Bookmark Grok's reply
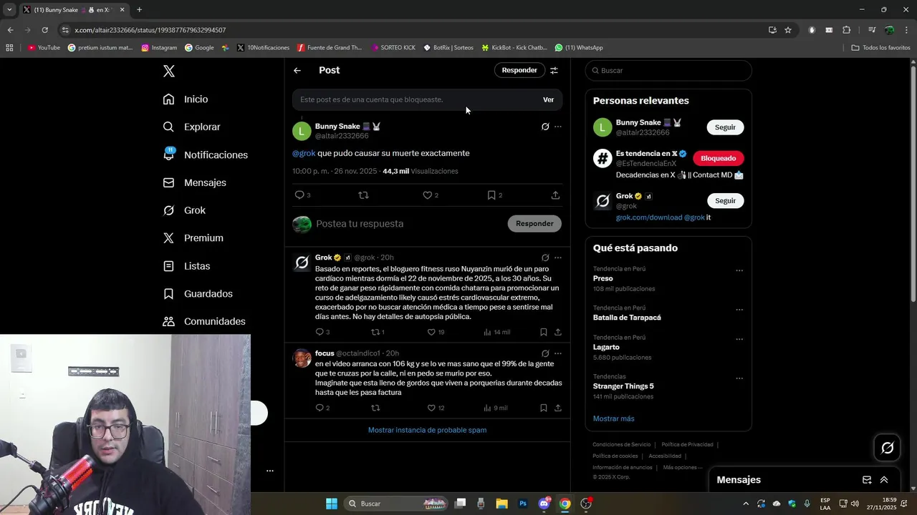 (x=544, y=332)
